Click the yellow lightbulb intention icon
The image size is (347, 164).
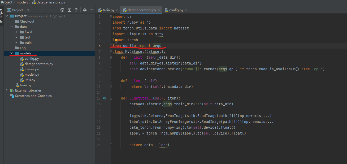116,40
